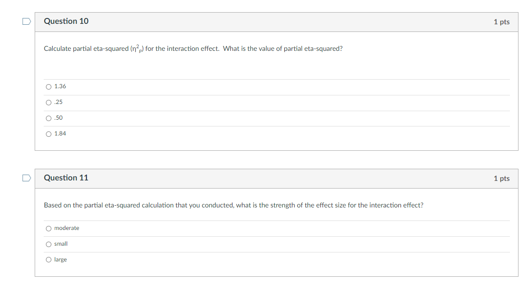
Task: Click the effect size strength question text
Action: 233,205
